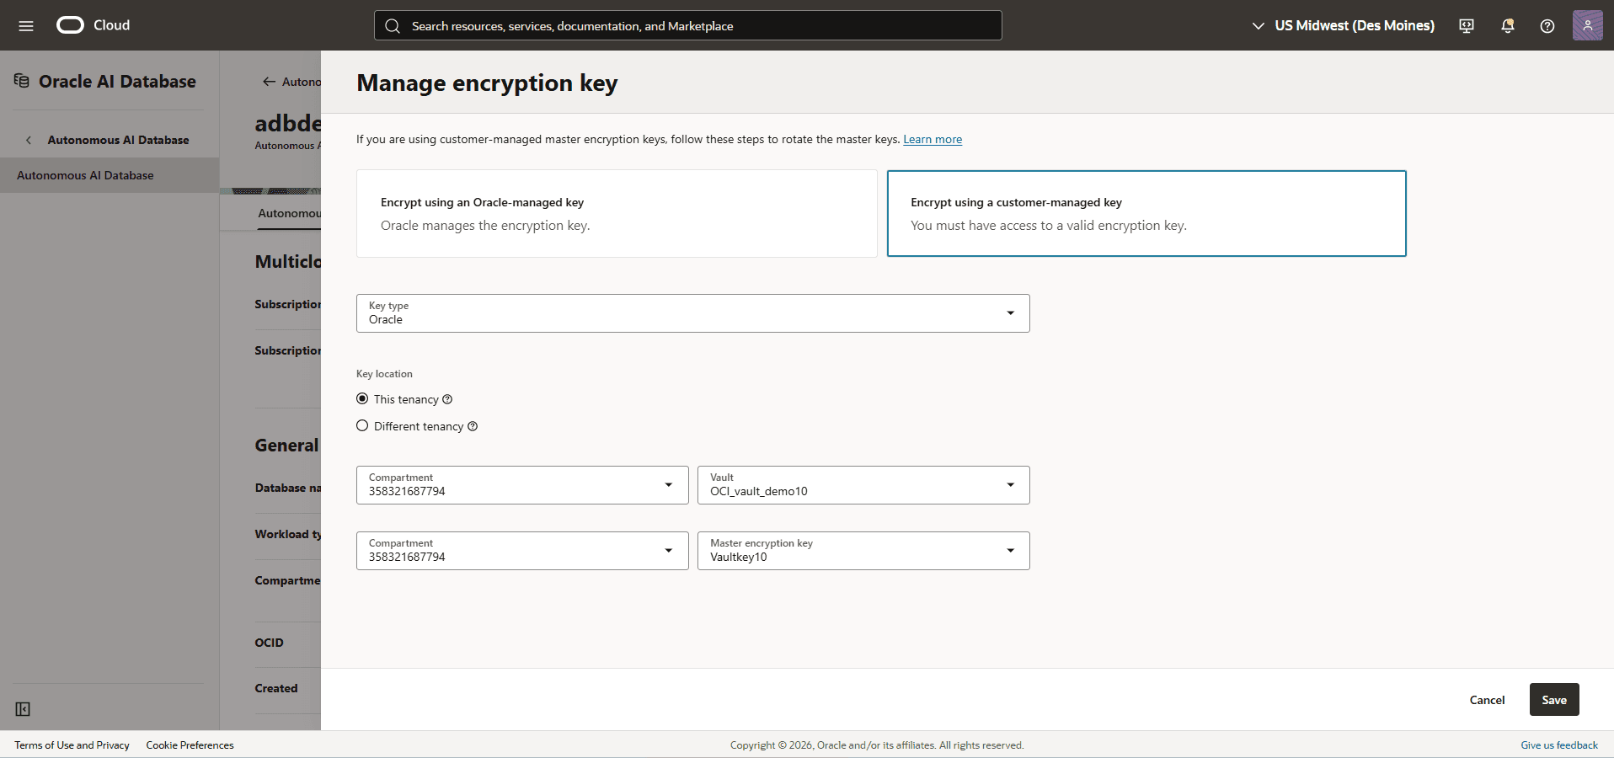Select Autonomous AI Database sidebar item
Screen dimensions: 1614x758
[110, 175]
